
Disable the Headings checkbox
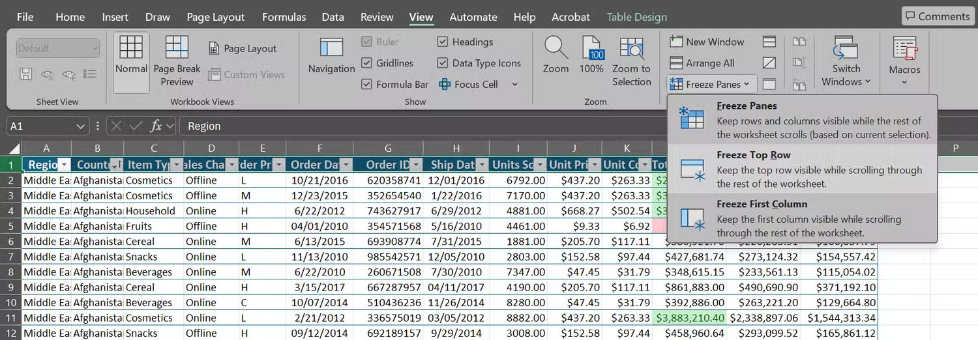click(x=443, y=42)
